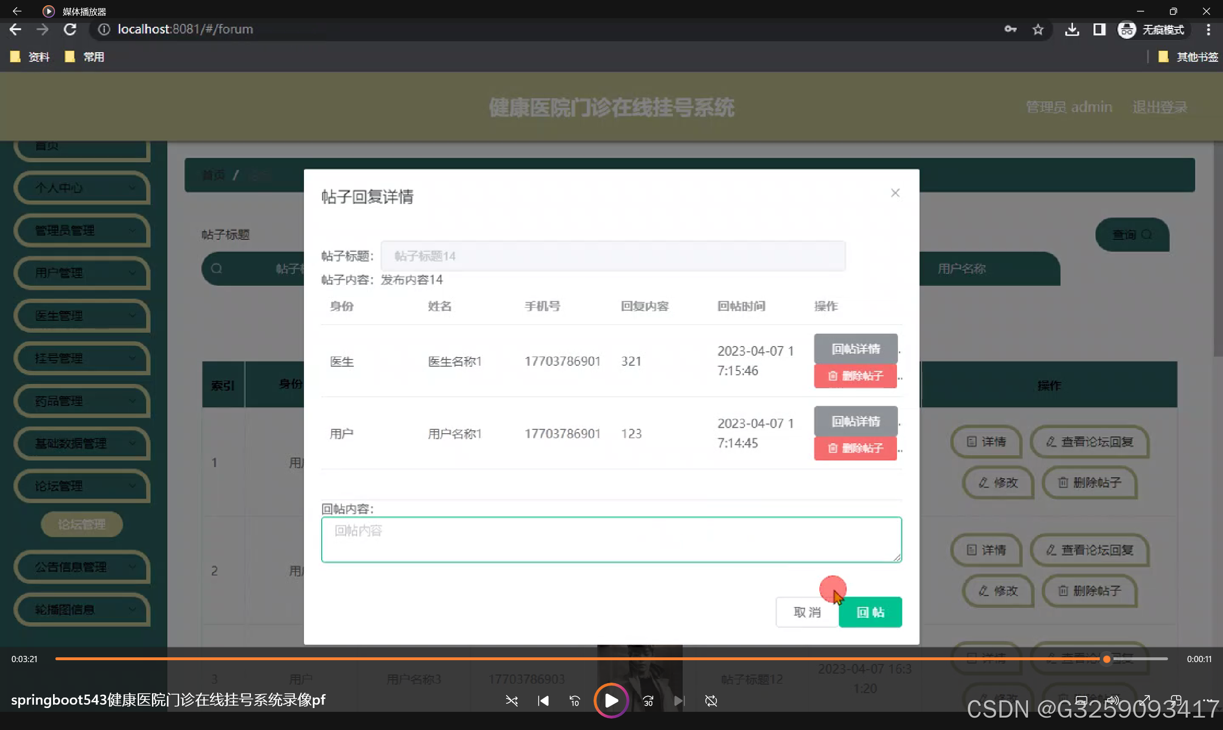Toggle shuffle playback icon
This screenshot has height=730, width=1223.
coord(511,700)
